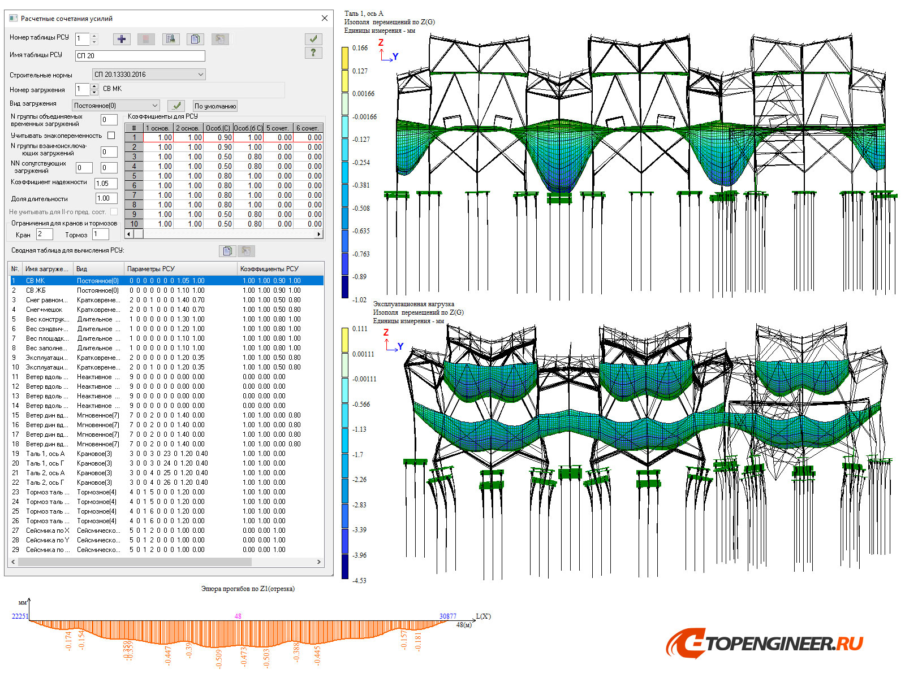Viewport: 905px width, 678px height.
Task: Select row 28 'Сейсмика по Y' loading
Action: click(x=166, y=540)
